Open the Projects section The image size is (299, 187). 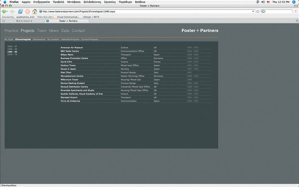[27, 31]
